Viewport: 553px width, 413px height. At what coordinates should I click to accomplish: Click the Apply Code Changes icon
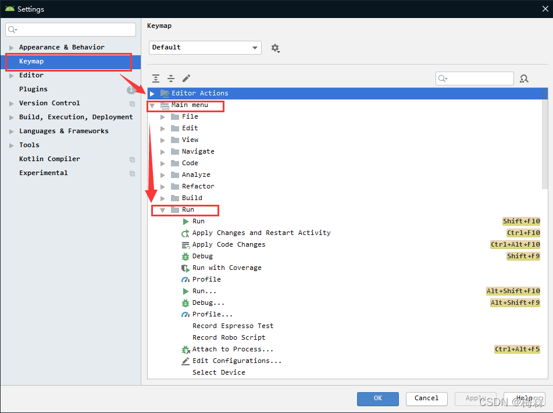tap(185, 245)
